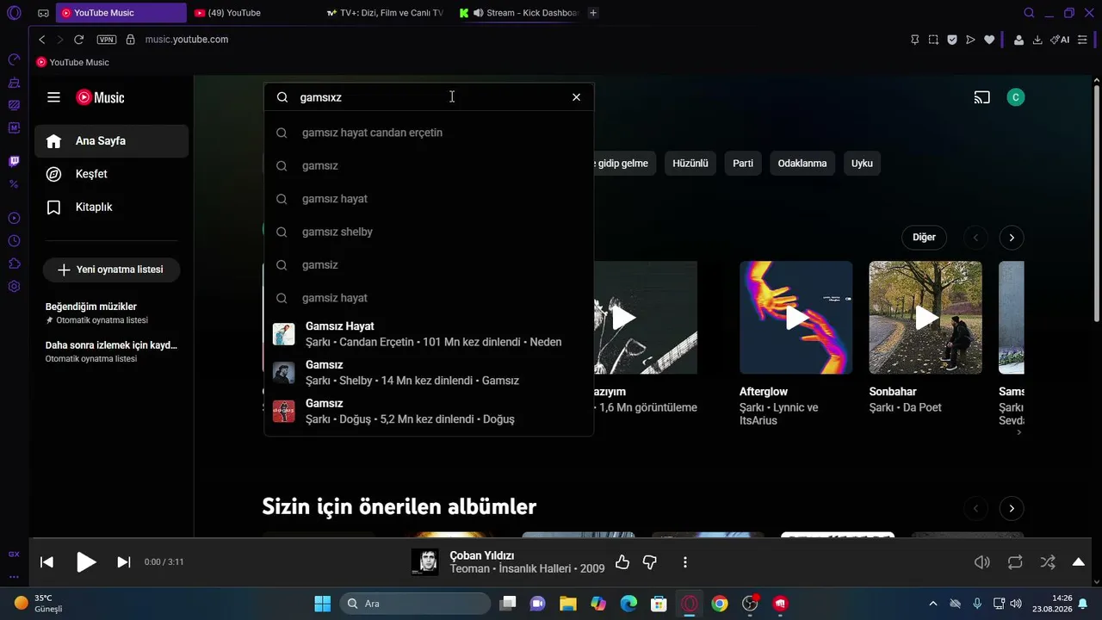The image size is (1102, 620).
Task: Open the Windows Start menu
Action: (323, 604)
